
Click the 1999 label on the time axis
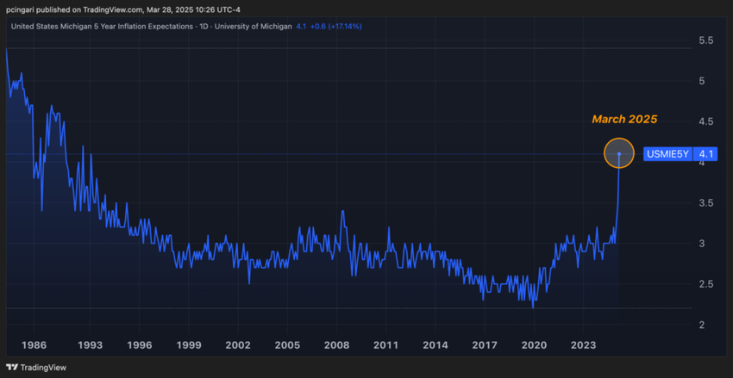coord(188,345)
